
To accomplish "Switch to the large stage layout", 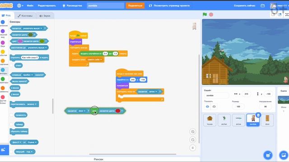I will click(280, 15).
